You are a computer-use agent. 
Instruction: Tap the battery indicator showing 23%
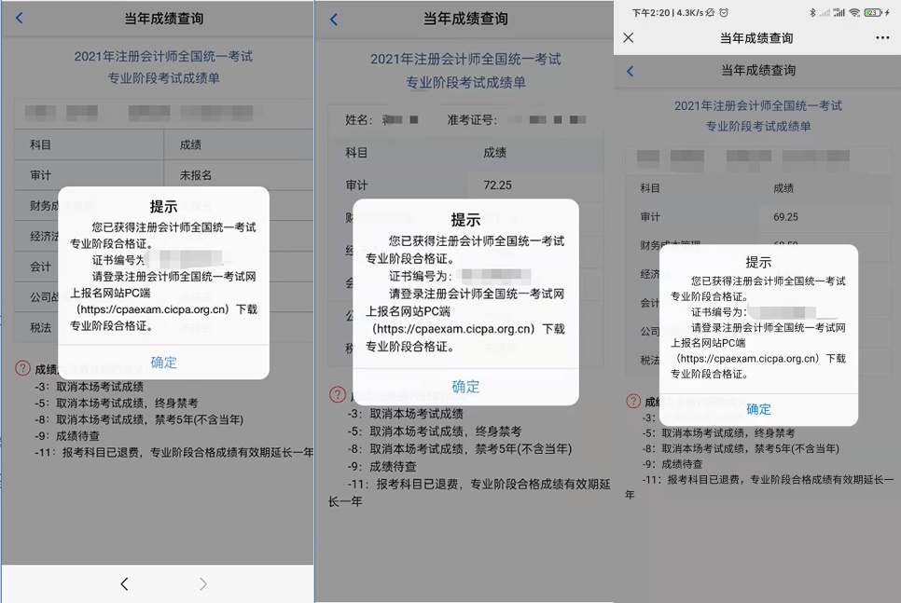pos(870,12)
